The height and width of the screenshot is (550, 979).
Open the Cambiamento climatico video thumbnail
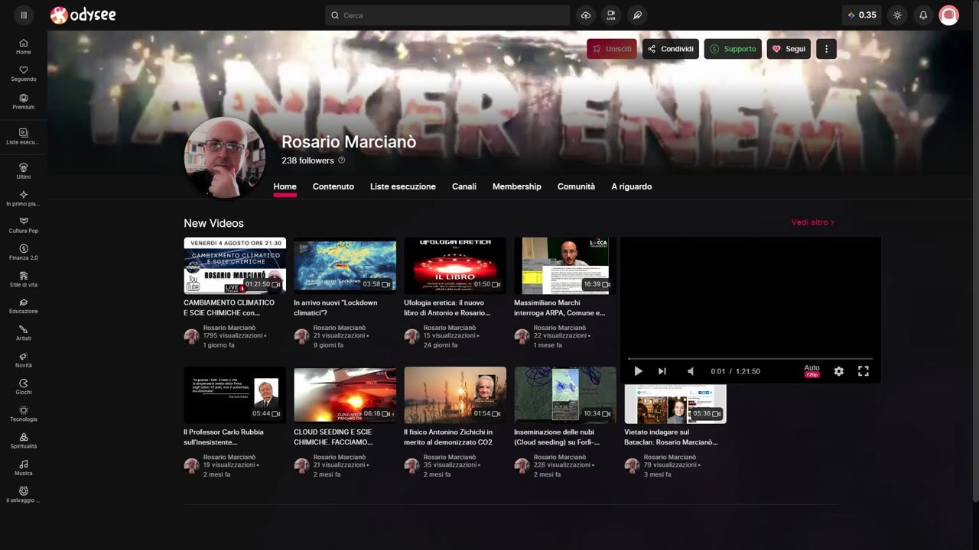pyautogui.click(x=235, y=266)
